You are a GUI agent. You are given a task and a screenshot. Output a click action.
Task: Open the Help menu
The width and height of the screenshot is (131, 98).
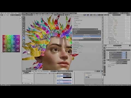pyautogui.click(x=16, y=13)
